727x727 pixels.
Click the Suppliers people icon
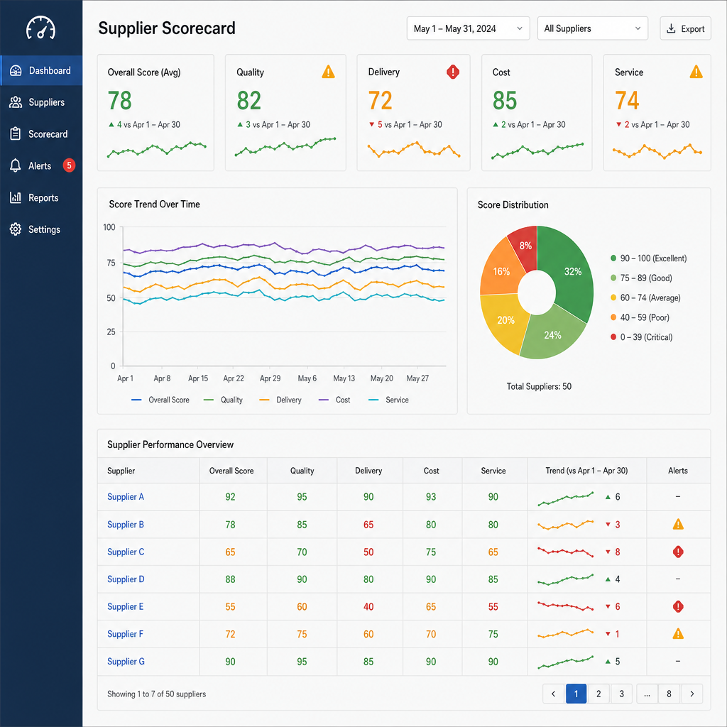tap(16, 102)
